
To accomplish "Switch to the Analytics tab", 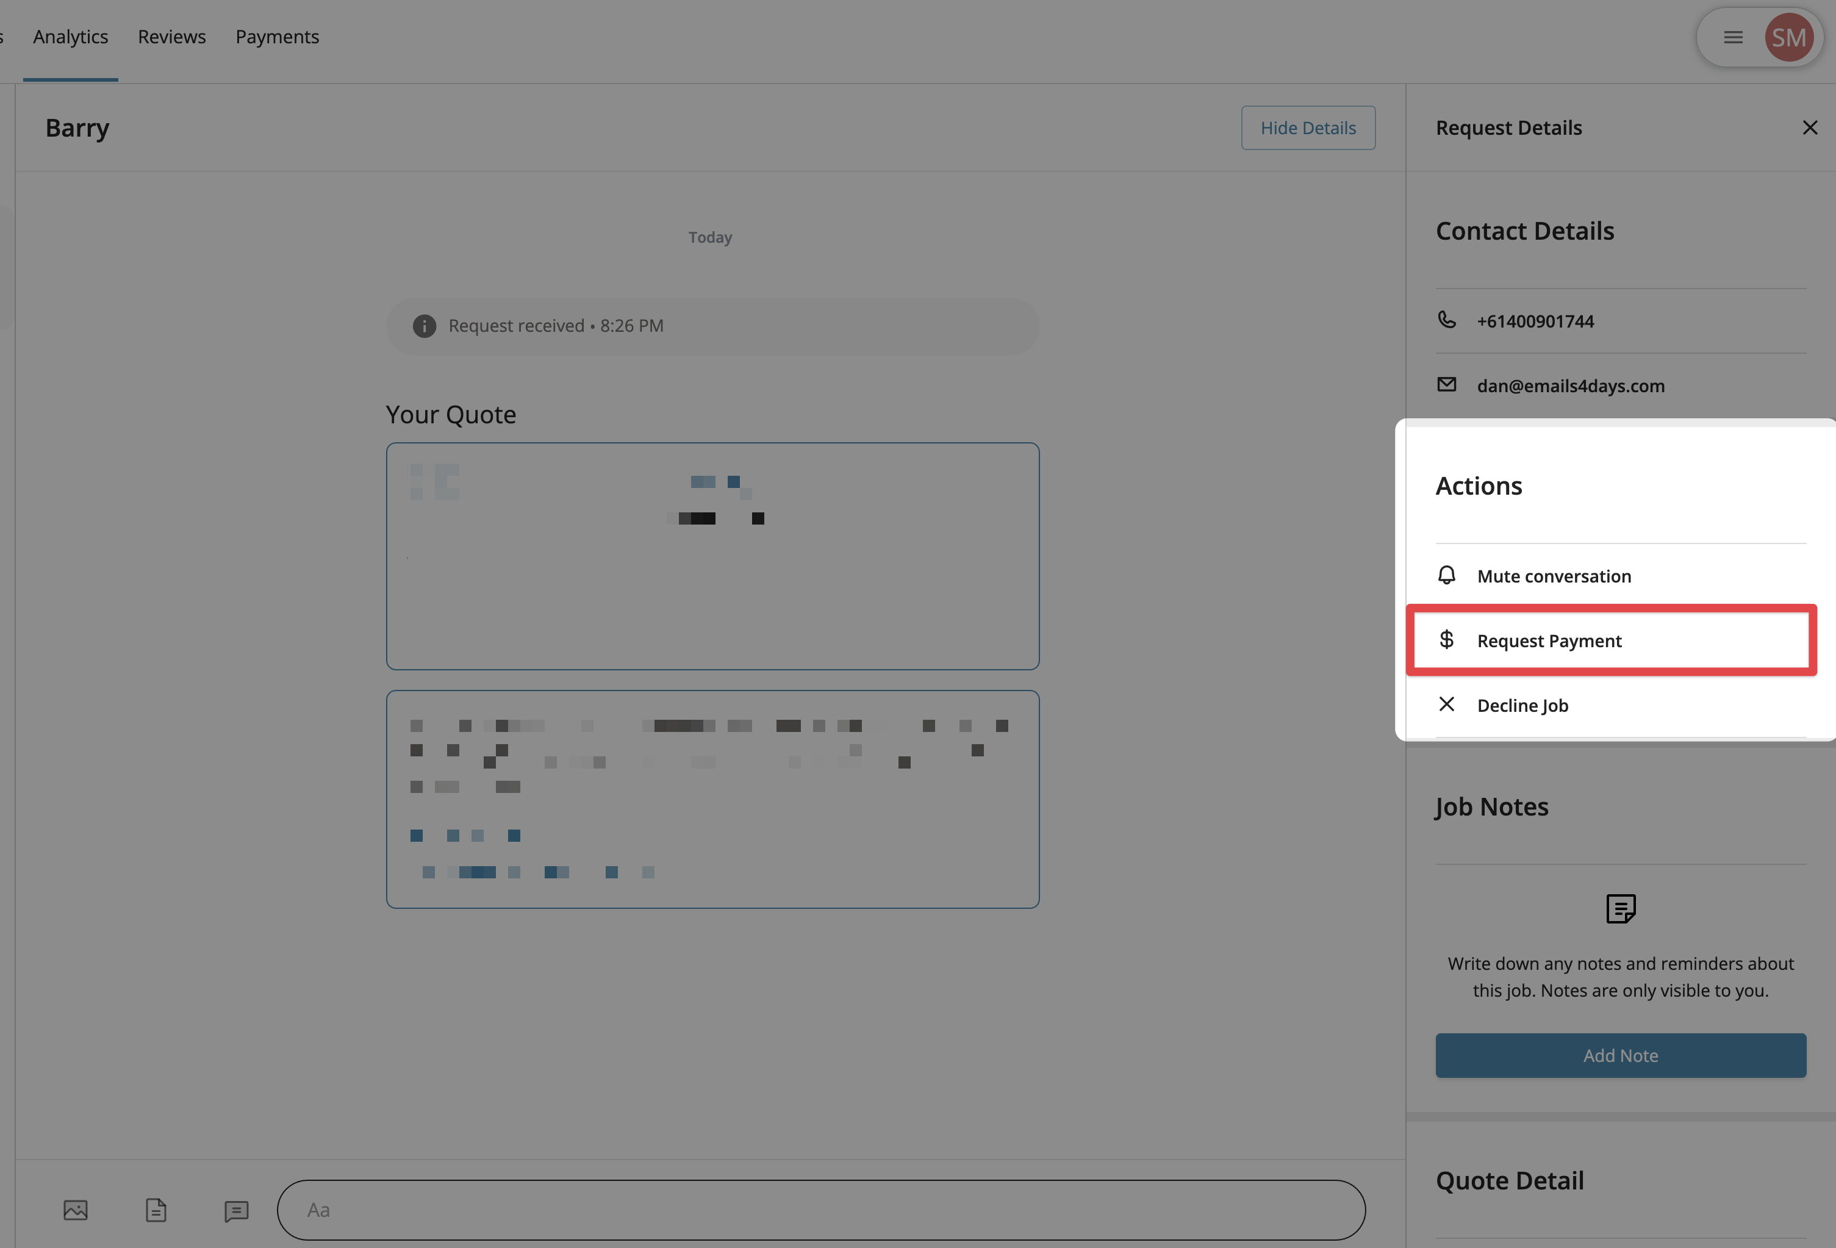I will (70, 37).
